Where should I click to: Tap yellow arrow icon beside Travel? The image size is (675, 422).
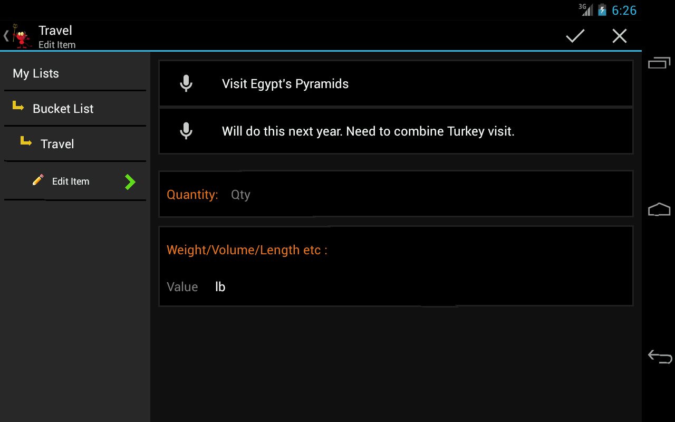pos(26,142)
